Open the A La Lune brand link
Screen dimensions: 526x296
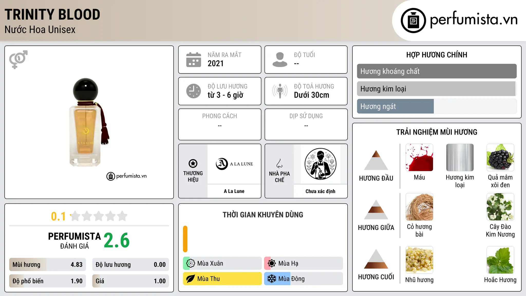coord(234,191)
